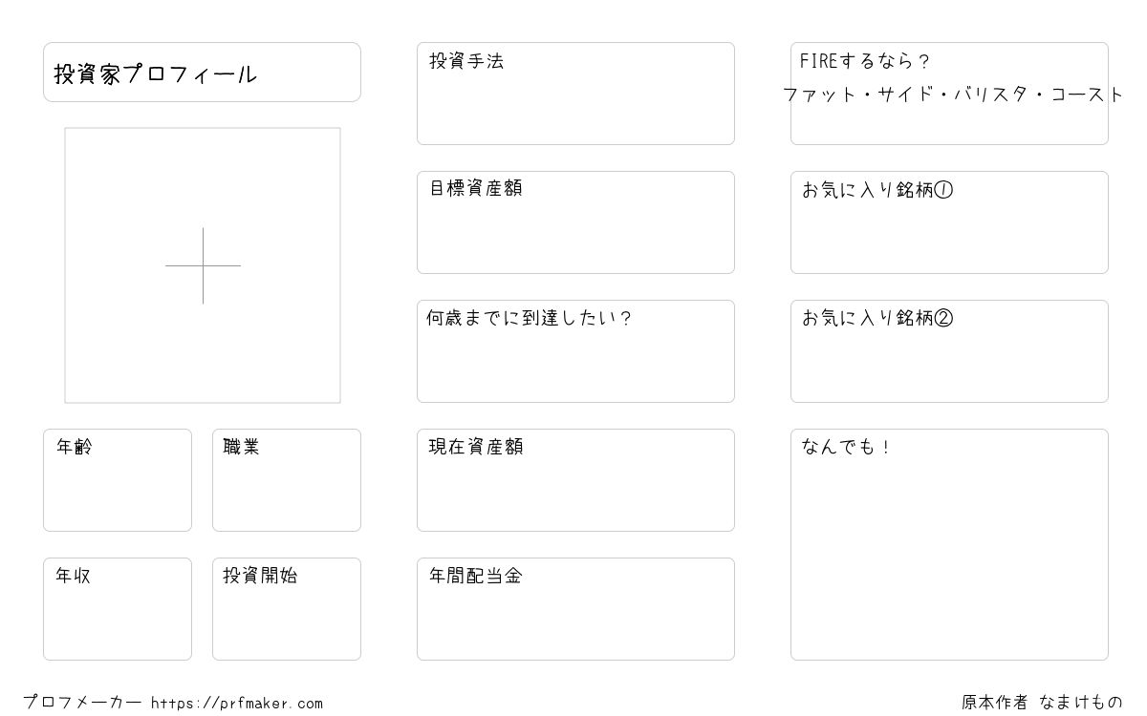Click the 投資開始 field box
The width and height of the screenshot is (1147, 716).
click(287, 609)
